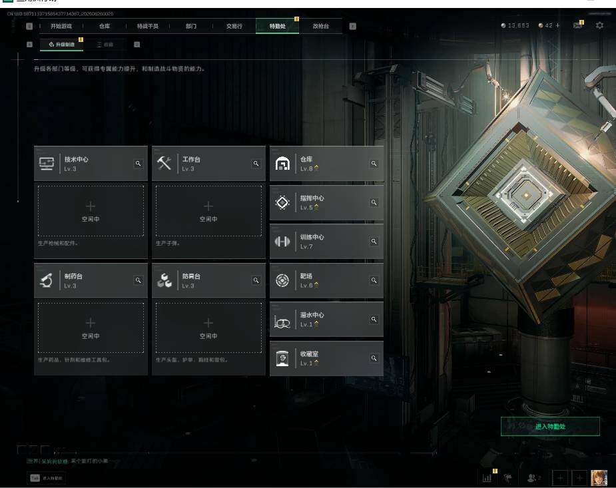The width and height of the screenshot is (616, 488).
Task: Click the 训练中心 dumbbell icon
Action: [282, 242]
